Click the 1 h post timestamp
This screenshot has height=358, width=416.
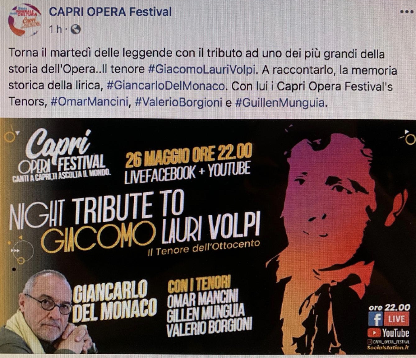pyautogui.click(x=56, y=29)
